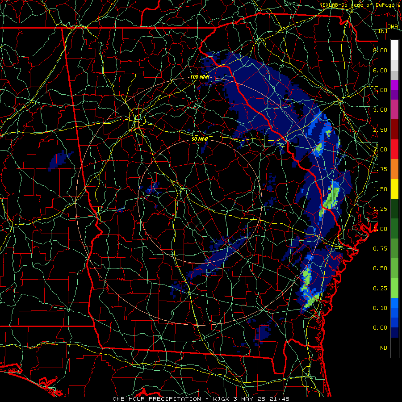402x402 pixels.
Task: Click the "ND" legend label
Action: point(384,348)
